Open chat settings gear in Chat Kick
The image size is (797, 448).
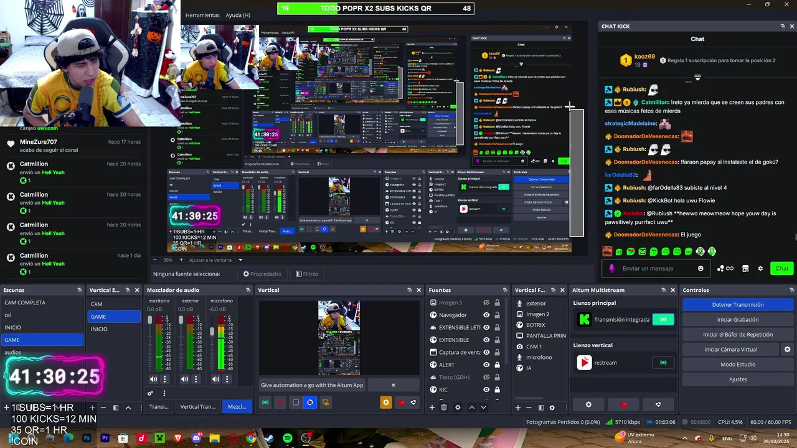[x=760, y=268]
